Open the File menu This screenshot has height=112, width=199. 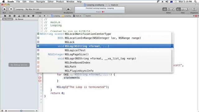pyautogui.click(x=18, y=2)
